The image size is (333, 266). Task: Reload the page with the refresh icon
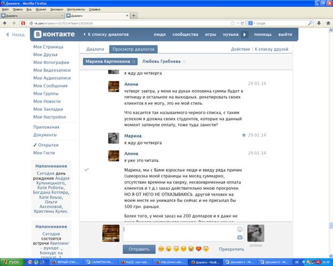tap(242, 23)
